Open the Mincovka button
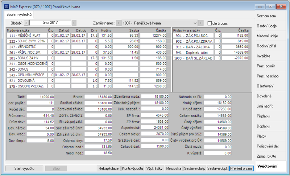Viewport: 290px width, 176px height. click(x=174, y=168)
